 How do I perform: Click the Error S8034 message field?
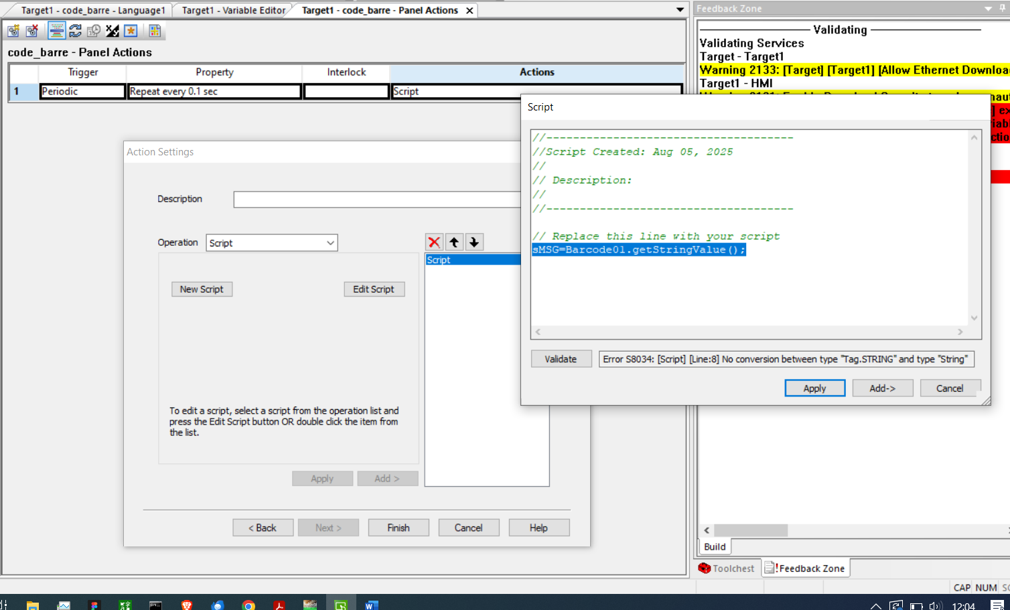pos(786,359)
